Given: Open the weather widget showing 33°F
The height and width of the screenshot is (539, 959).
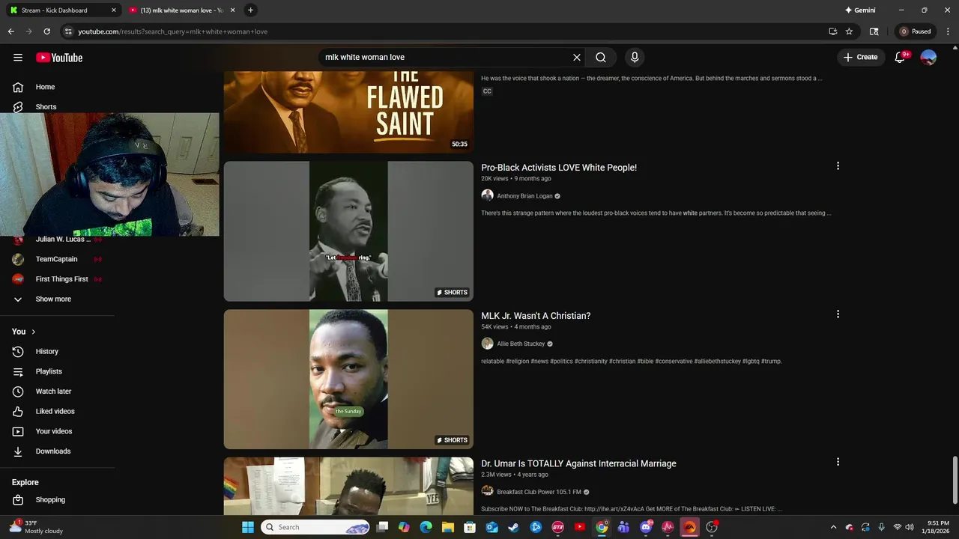Looking at the screenshot, I should [x=36, y=527].
